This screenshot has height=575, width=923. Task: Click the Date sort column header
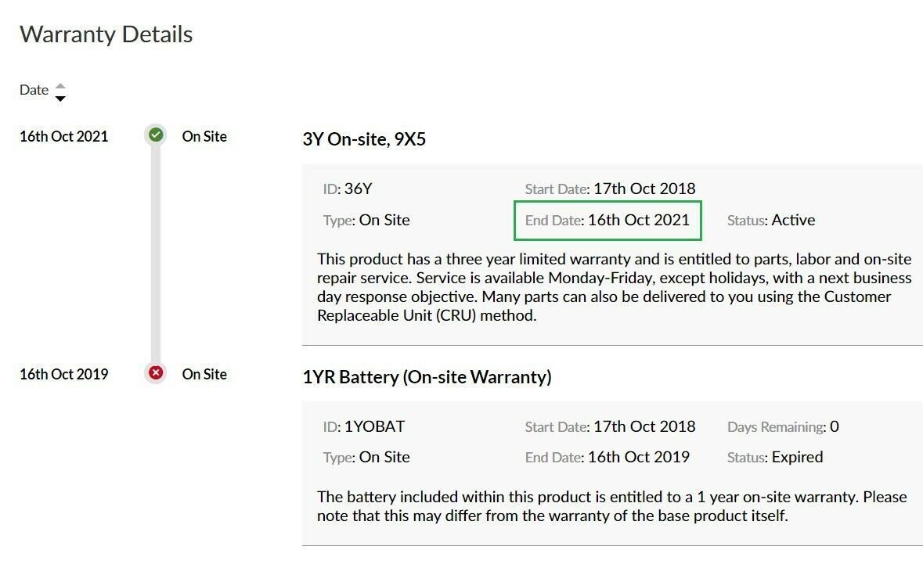click(34, 90)
